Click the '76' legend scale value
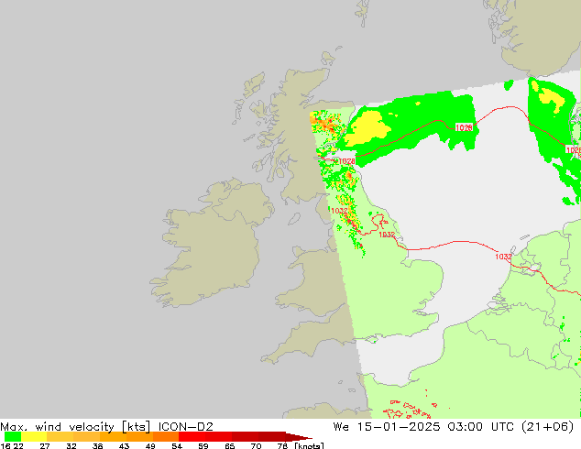581x449 pixels. [282, 445]
